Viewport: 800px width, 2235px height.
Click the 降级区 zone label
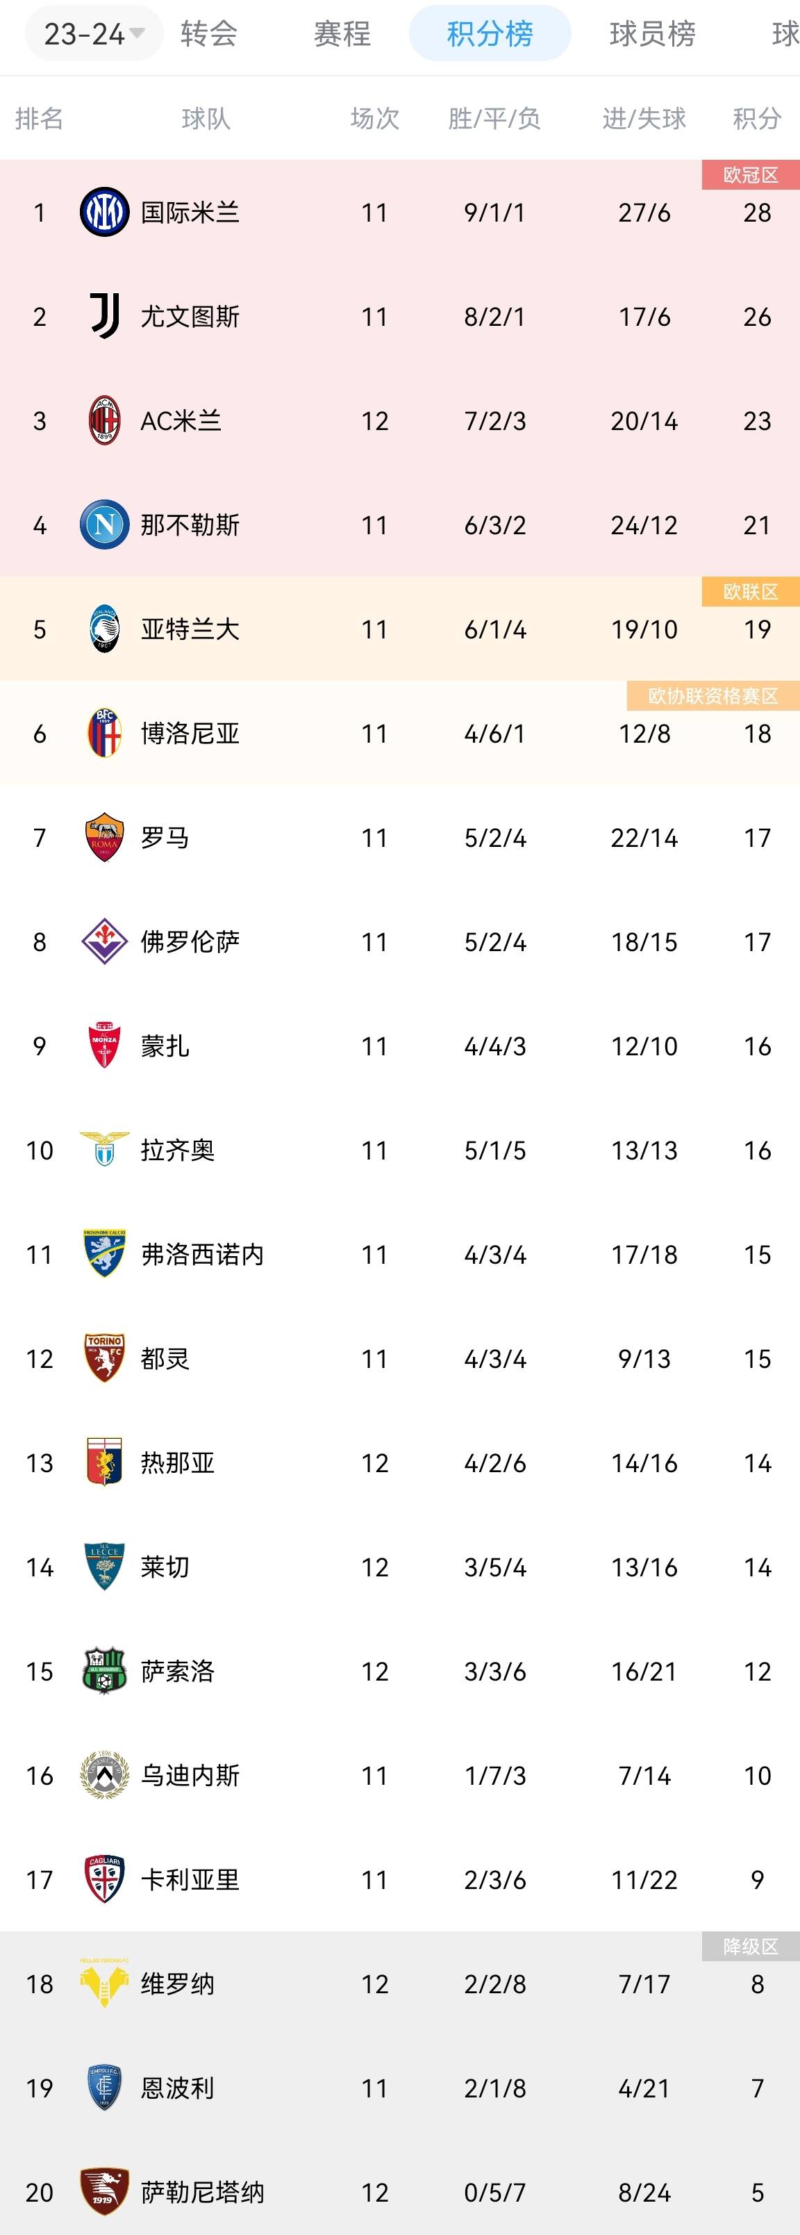coord(751,1946)
